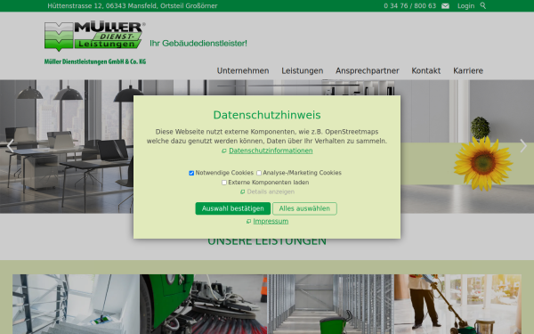This screenshot has width=534, height=334.
Task: Open Datenschutzinformationen link
Action: pyautogui.click(x=271, y=151)
